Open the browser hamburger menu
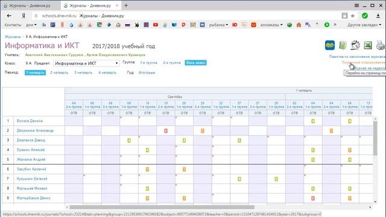The height and width of the screenshot is (217, 386). [x=356, y=5]
